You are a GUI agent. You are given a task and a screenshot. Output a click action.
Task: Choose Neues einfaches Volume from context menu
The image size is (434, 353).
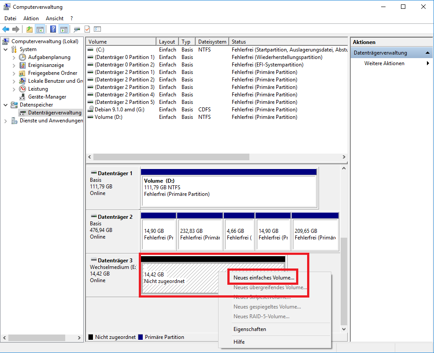click(263, 278)
